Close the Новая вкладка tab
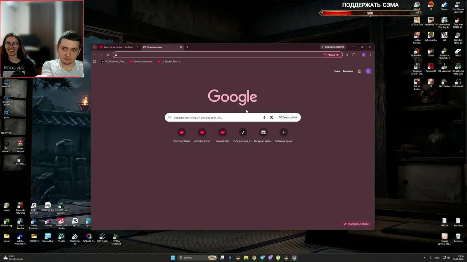 181,47
